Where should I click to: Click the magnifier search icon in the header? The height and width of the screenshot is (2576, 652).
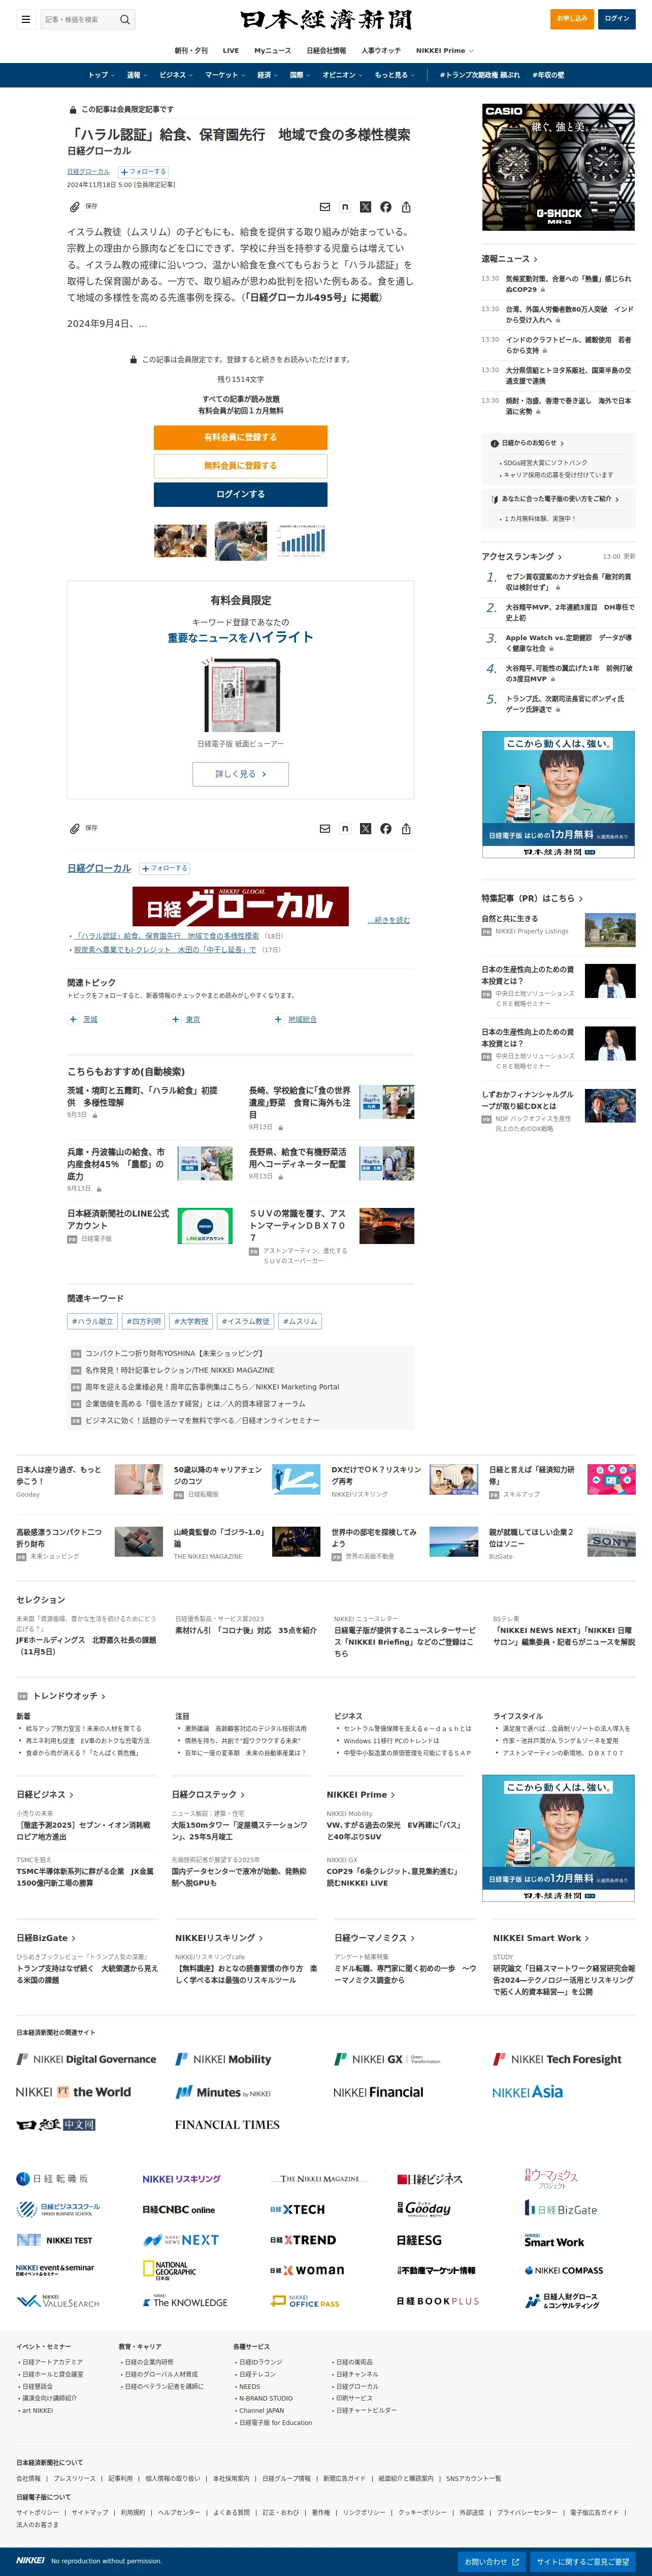(x=125, y=19)
